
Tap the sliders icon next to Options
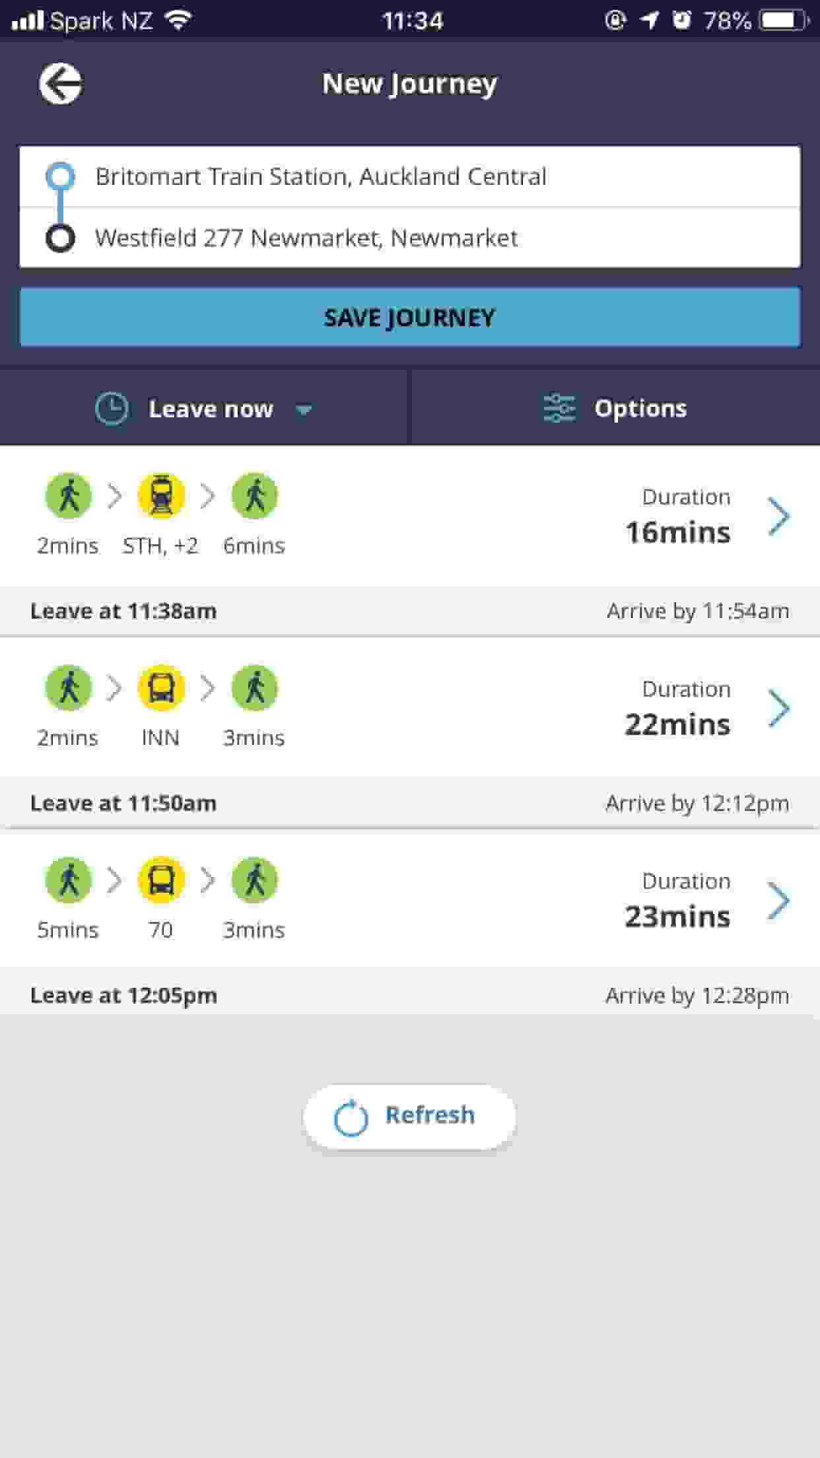click(x=559, y=408)
